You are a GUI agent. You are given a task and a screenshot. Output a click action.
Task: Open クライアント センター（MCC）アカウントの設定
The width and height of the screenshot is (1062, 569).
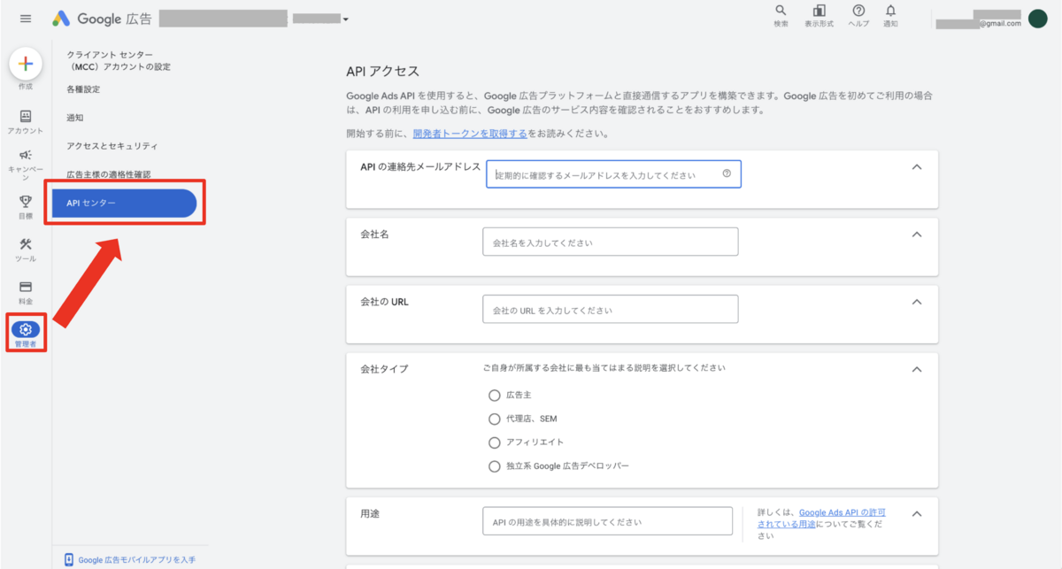point(119,60)
